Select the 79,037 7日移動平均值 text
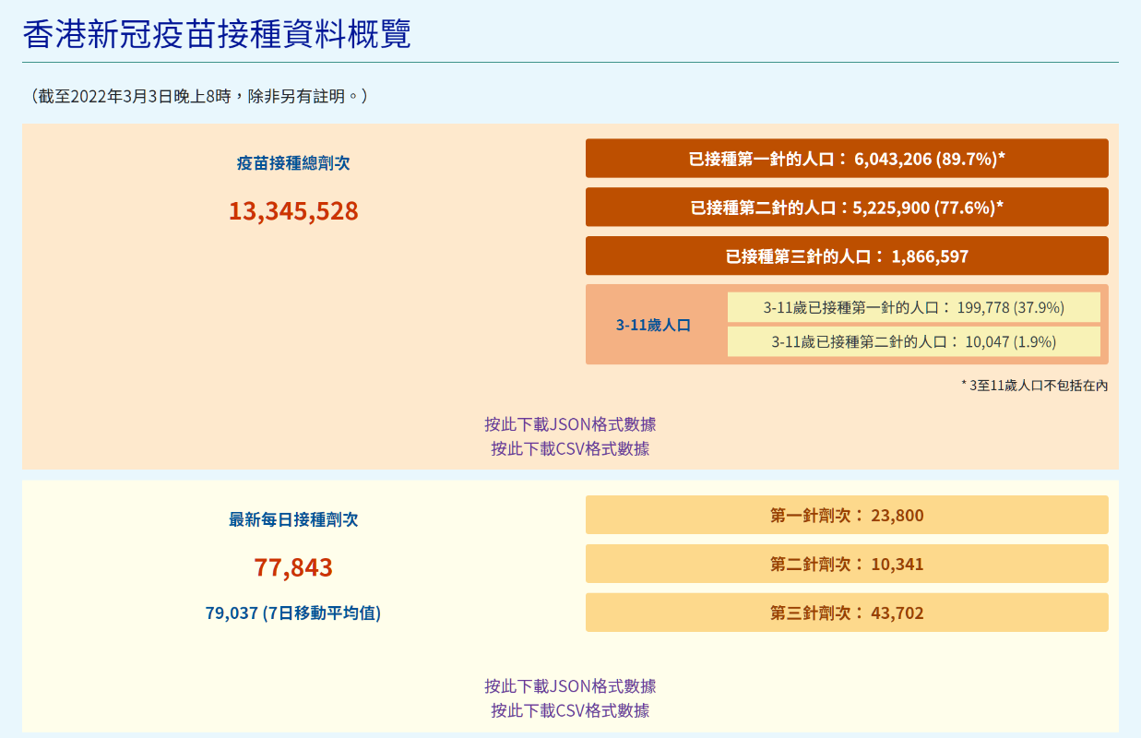This screenshot has height=738, width=1141. 293,613
